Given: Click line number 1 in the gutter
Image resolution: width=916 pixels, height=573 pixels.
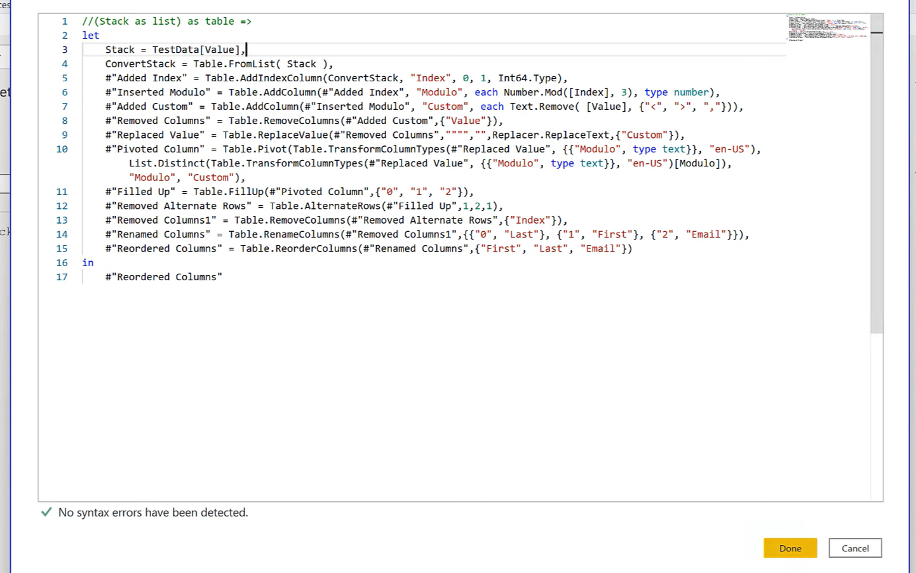Looking at the screenshot, I should coord(64,22).
